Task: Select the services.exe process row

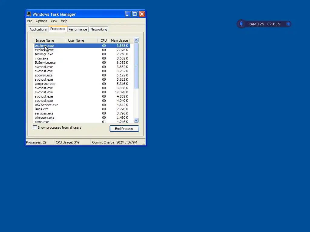Action: 82,114
